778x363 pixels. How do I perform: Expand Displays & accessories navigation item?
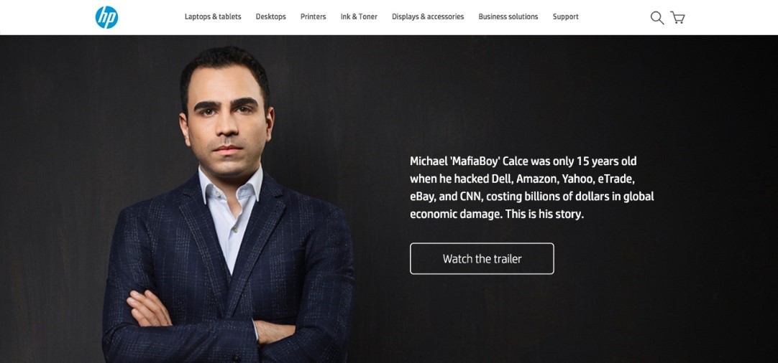click(428, 16)
